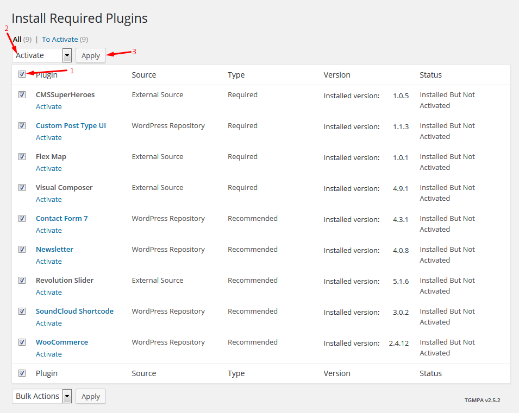Activate the WooCommerce plugin
The width and height of the screenshot is (519, 413).
49,354
